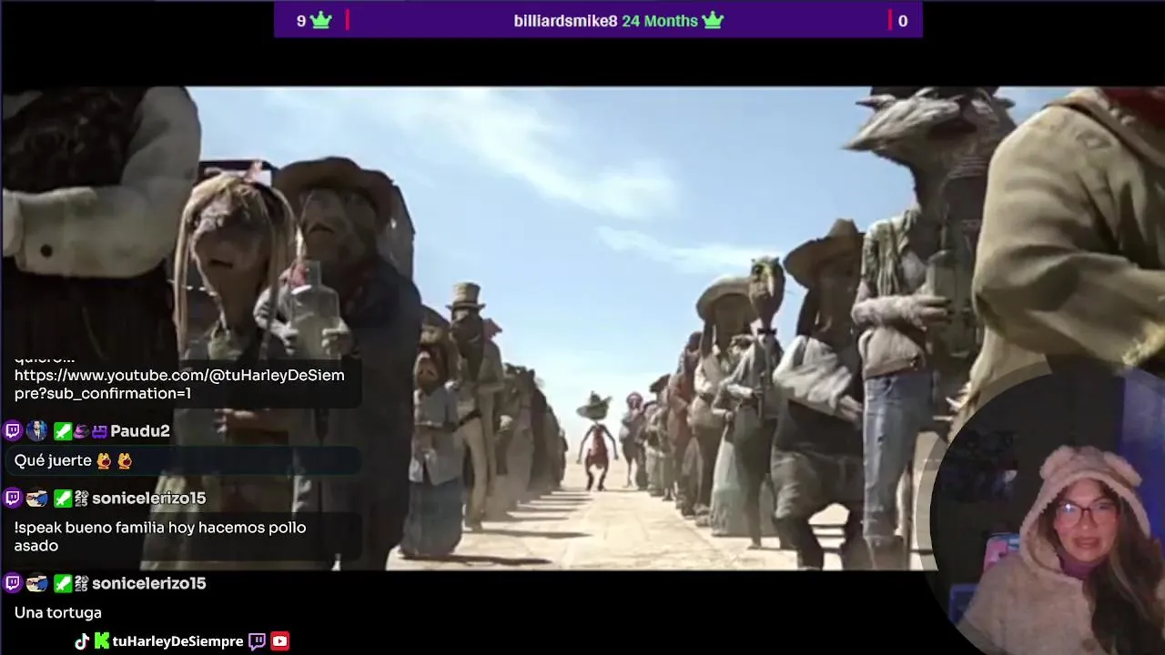Screen dimensions: 1165x655
Task: Click sonicelerizo15 username above 'Una tortuga'
Action: pyautogui.click(x=149, y=583)
